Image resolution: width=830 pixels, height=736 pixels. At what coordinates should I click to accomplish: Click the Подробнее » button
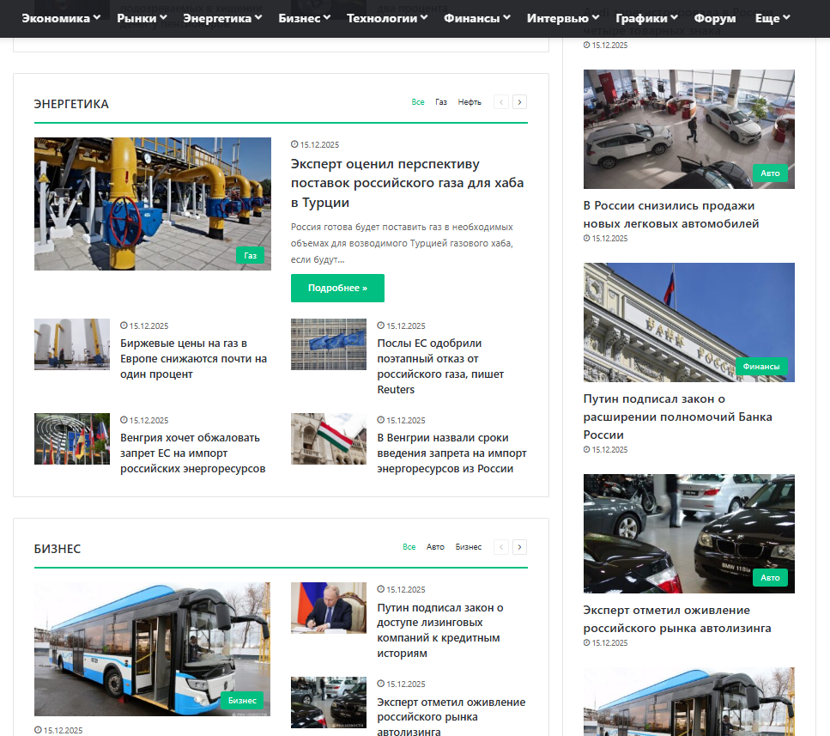337,288
